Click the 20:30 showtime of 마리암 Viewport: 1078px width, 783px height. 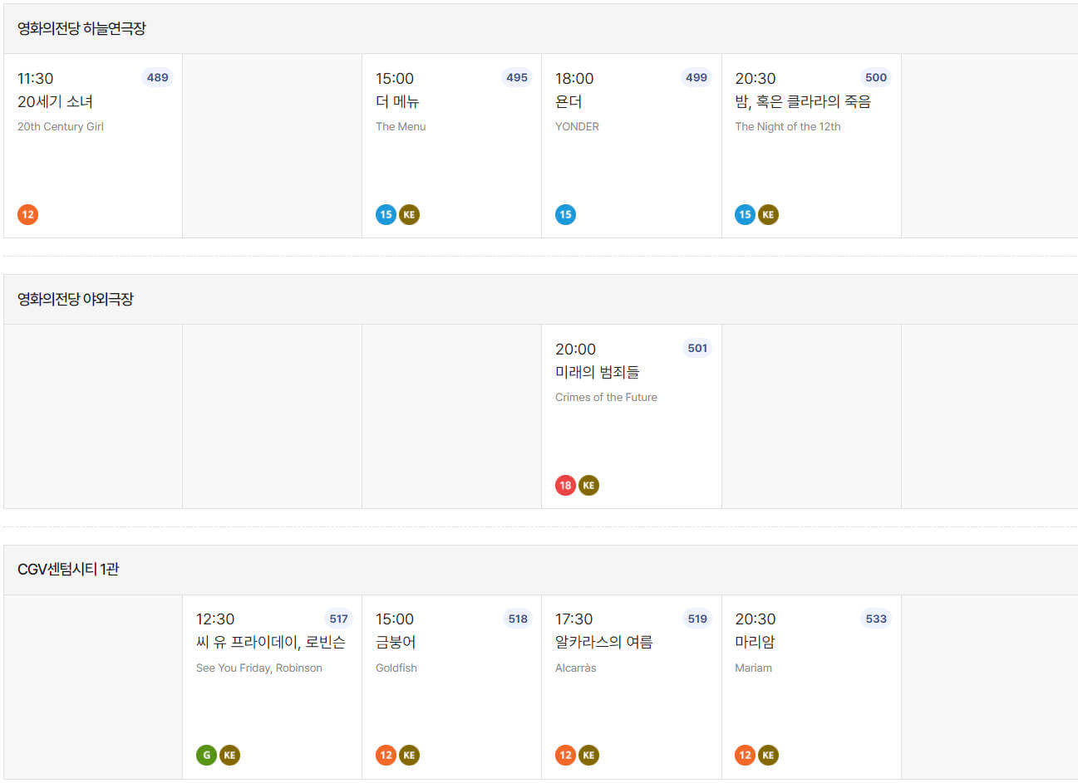click(755, 619)
